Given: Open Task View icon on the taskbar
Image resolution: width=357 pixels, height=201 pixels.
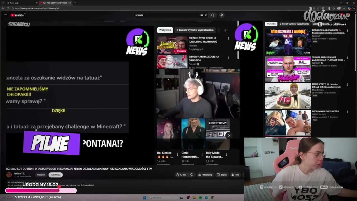Looking at the screenshot, I should 182,198.
